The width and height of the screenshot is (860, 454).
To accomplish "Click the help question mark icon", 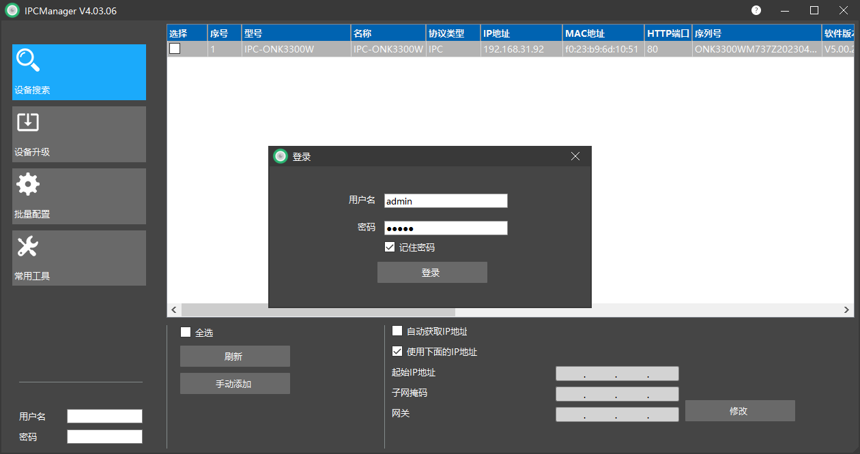I will point(756,10).
